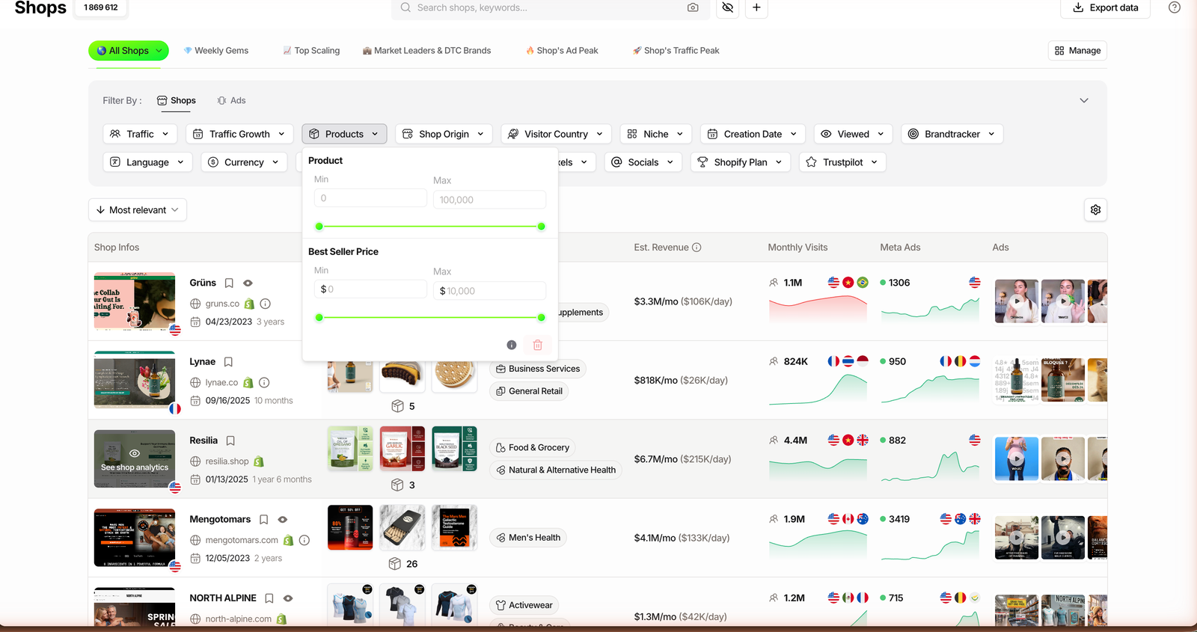Click the camera image-search icon in search bar
The width and height of the screenshot is (1197, 632).
(x=693, y=7)
